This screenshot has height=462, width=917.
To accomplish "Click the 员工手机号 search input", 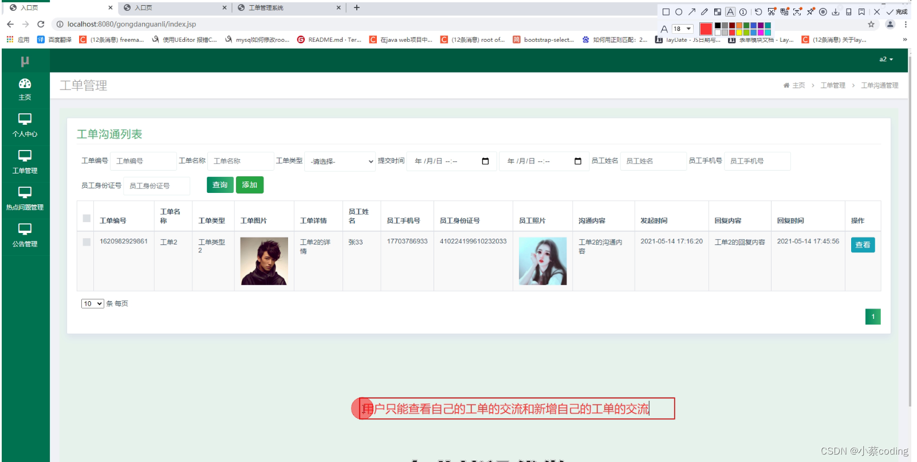I will [x=757, y=161].
